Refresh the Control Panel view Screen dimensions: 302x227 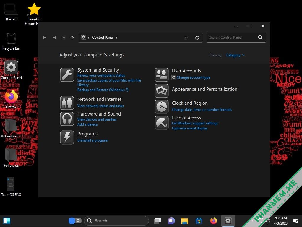coord(197,38)
